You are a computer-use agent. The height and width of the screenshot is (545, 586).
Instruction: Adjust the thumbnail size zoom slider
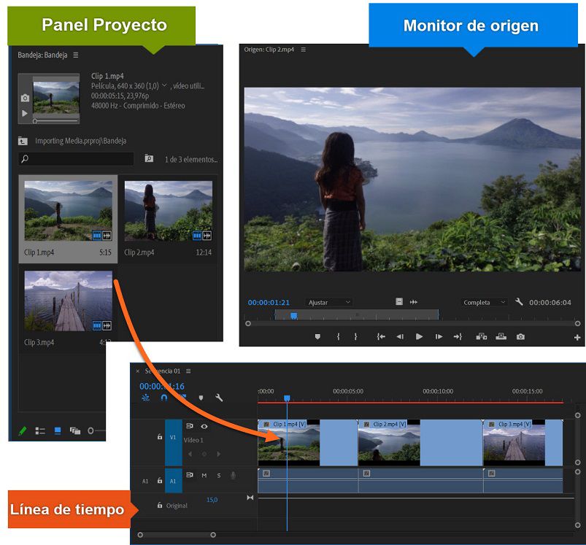pos(90,430)
